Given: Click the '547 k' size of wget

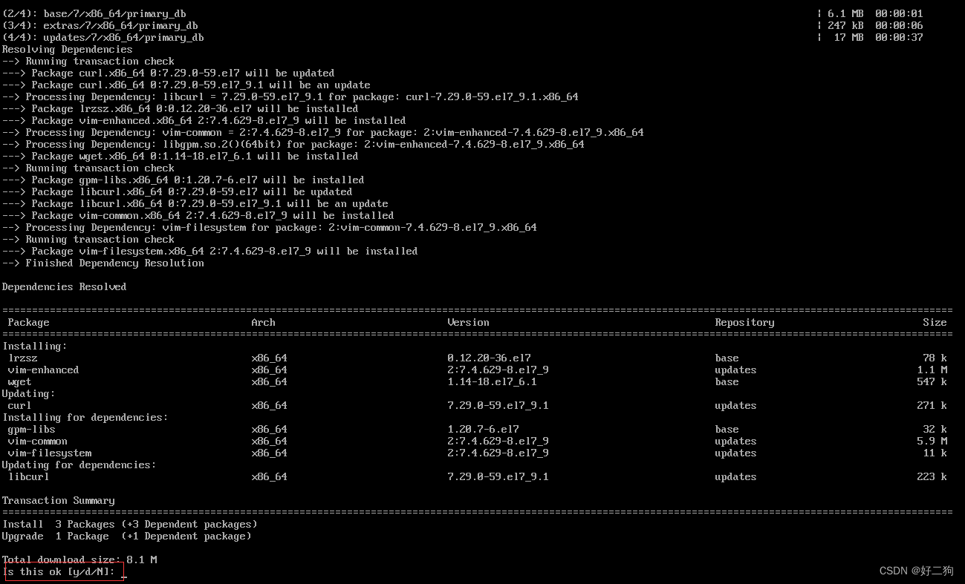Looking at the screenshot, I should [x=932, y=382].
